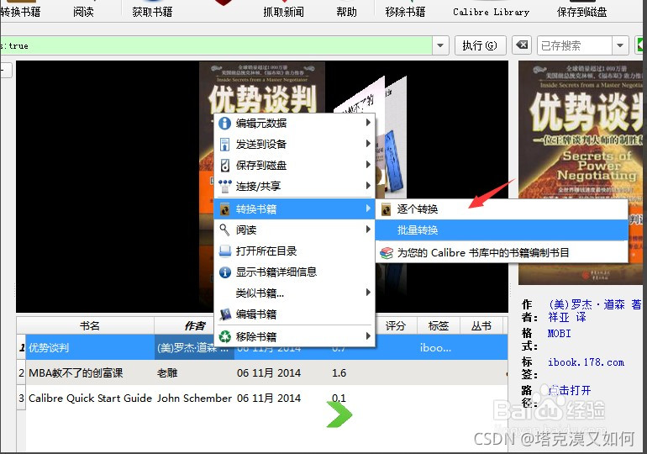647x454 pixels.
Task: Click the 执行(G) button
Action: [480, 45]
